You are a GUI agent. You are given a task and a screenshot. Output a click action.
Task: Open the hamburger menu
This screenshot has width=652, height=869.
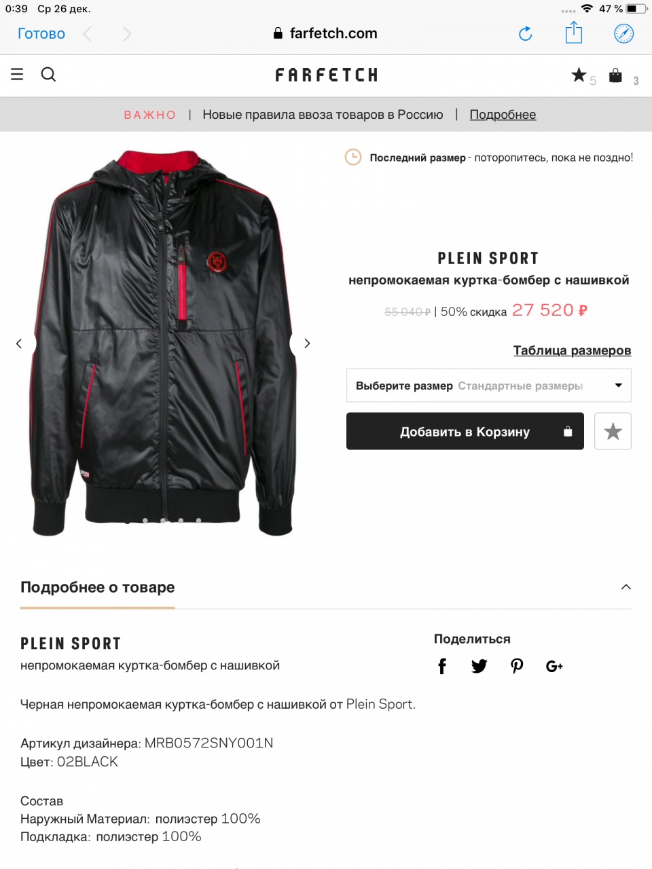[17, 74]
